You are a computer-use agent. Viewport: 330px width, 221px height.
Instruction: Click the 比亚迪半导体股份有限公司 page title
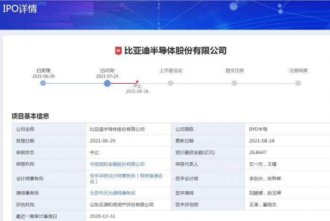pos(175,51)
